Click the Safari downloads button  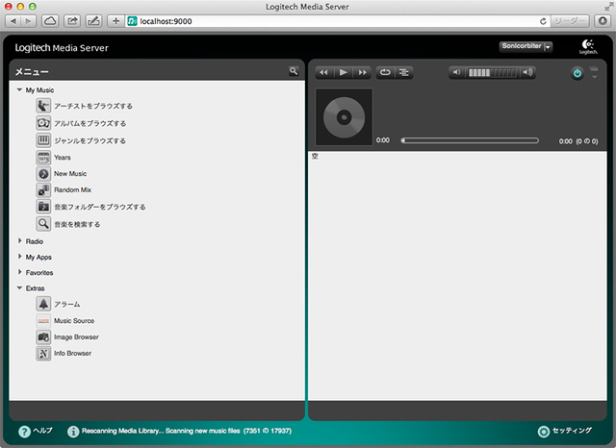click(x=603, y=21)
